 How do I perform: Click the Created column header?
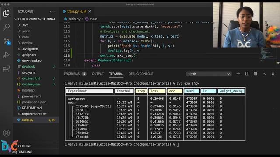click(124, 91)
